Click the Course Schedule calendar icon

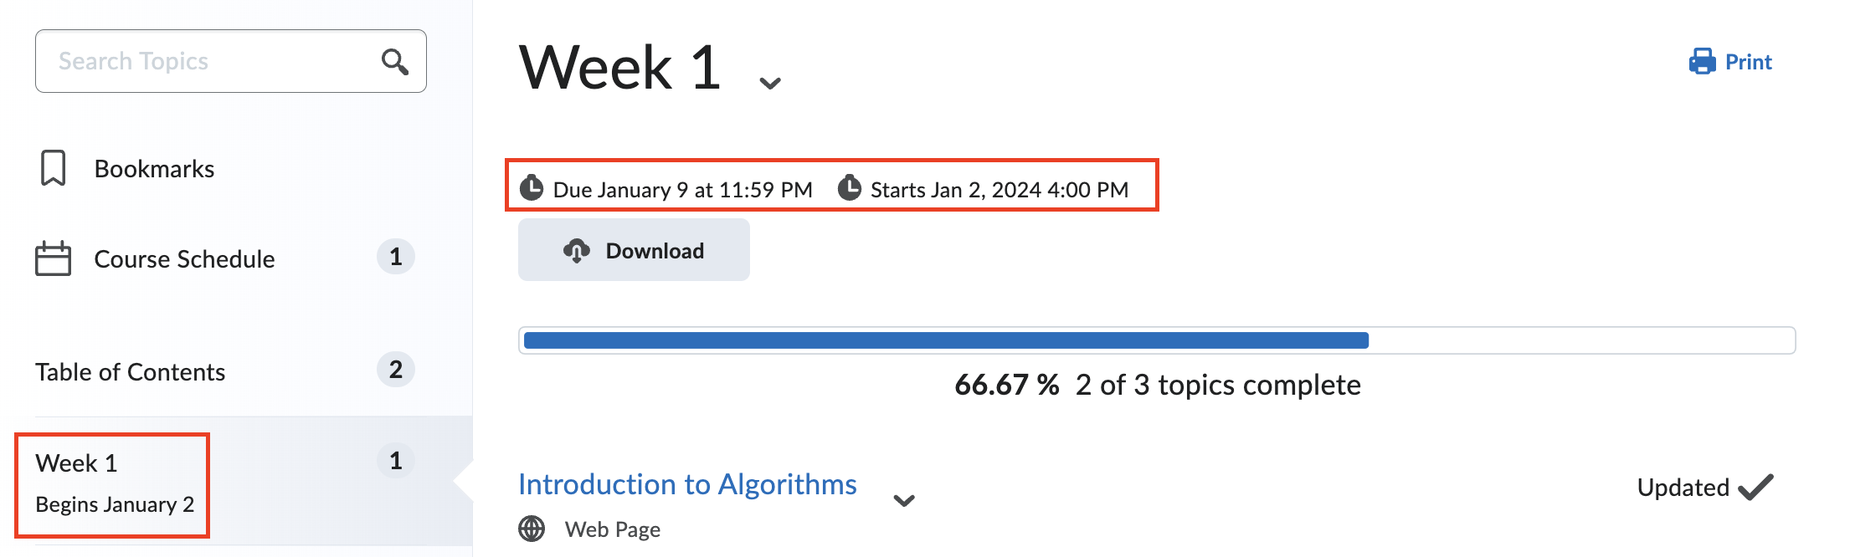click(53, 258)
